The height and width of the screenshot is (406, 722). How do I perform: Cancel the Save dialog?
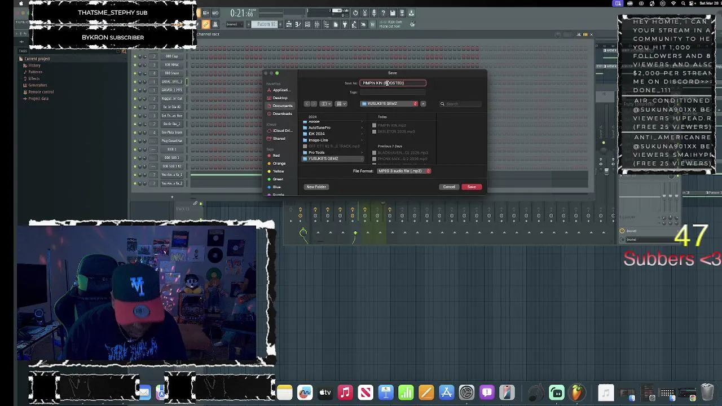coord(449,187)
